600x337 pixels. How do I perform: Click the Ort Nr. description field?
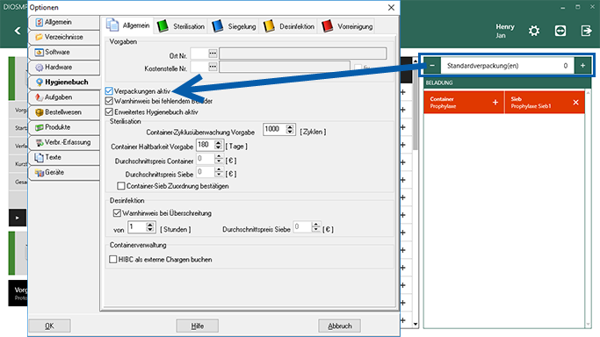click(x=303, y=54)
